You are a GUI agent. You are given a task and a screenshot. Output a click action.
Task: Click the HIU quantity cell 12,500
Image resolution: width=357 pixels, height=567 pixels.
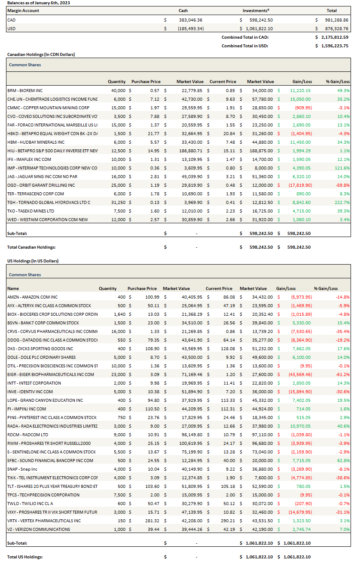[118, 151]
